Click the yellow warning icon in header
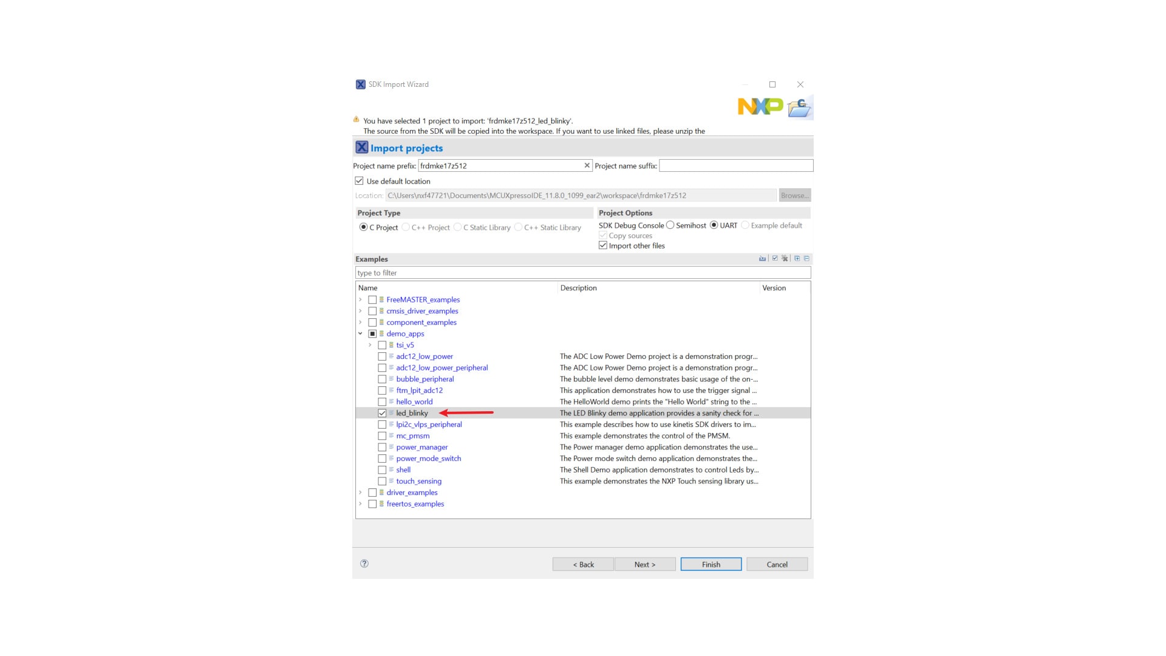 (356, 120)
